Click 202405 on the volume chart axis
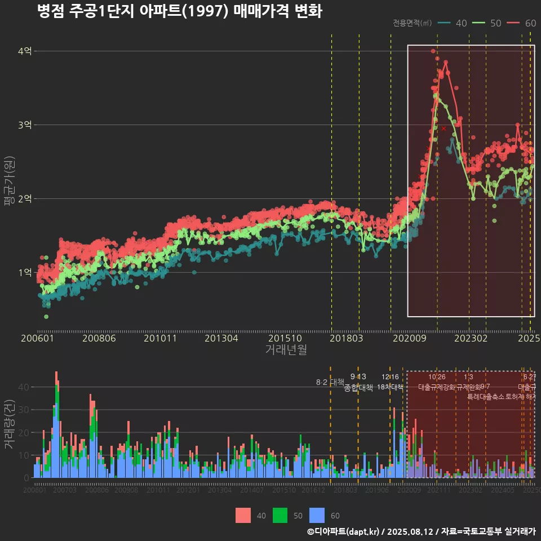Viewport: 541px width, 541px height. [503, 490]
